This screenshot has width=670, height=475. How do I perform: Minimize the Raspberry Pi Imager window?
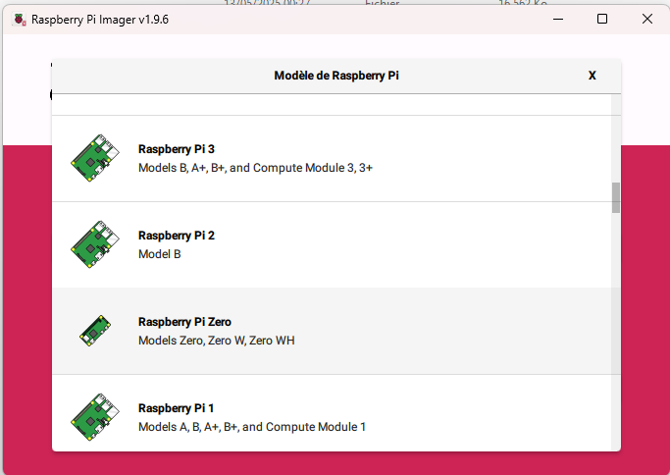(x=557, y=19)
